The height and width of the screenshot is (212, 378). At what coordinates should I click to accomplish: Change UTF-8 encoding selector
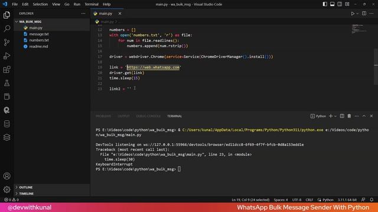tap(296, 200)
